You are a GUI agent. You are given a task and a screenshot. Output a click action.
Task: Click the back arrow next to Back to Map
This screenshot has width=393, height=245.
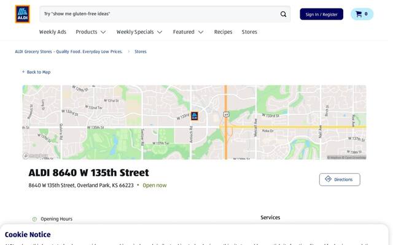pyautogui.click(x=23, y=72)
